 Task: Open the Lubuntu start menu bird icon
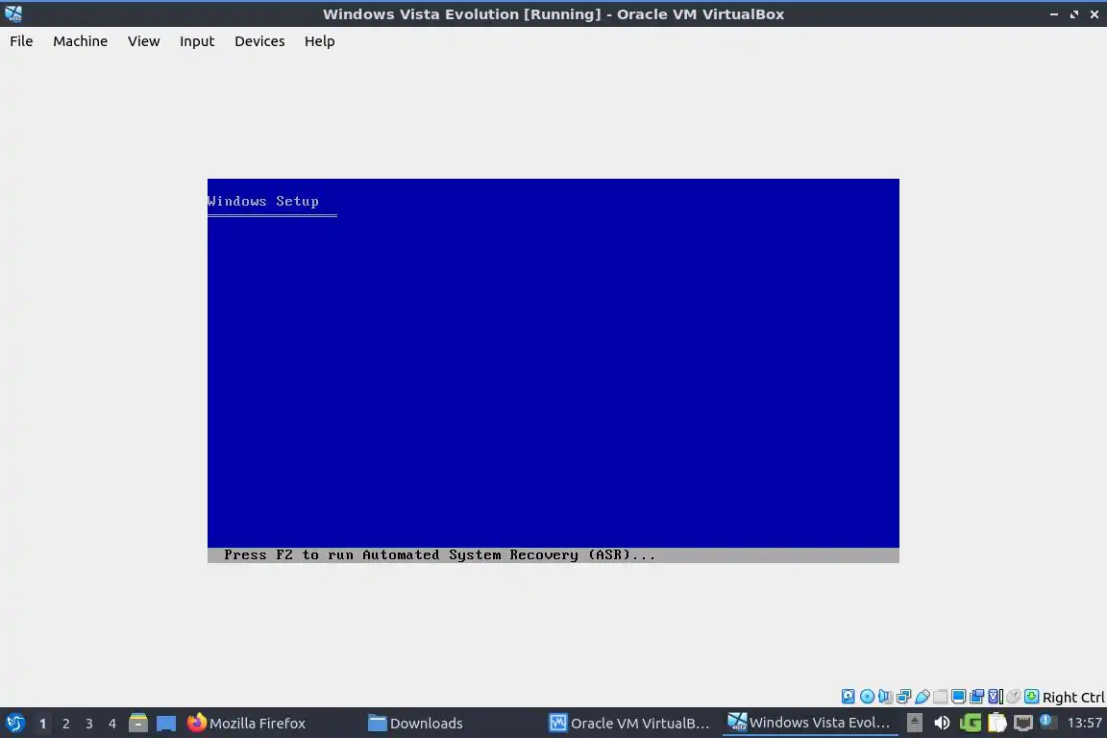tap(15, 724)
